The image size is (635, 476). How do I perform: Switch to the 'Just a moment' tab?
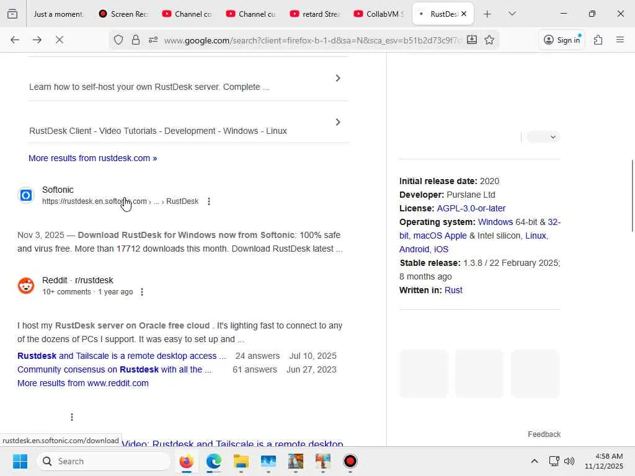tap(58, 14)
